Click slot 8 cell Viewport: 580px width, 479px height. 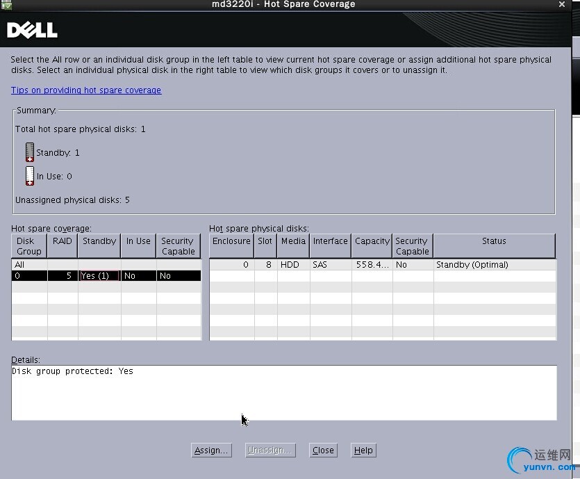[265, 265]
